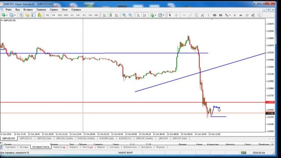Switch to EURGBP,Daily chart tab
This screenshot has width=281, height=158.
[x=107, y=139]
